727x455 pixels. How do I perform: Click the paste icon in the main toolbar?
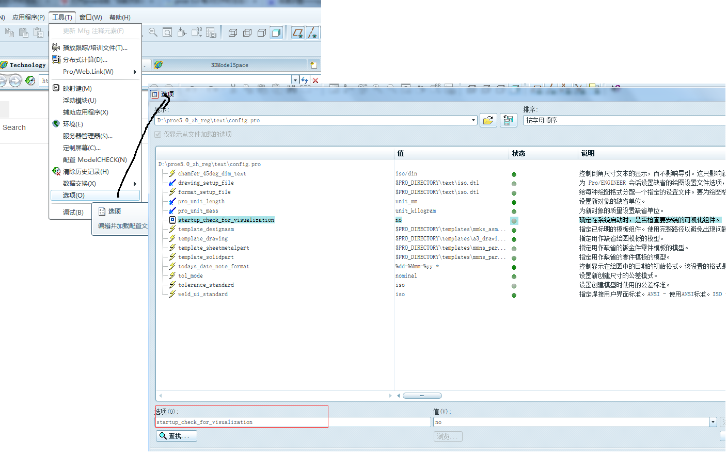(24, 33)
